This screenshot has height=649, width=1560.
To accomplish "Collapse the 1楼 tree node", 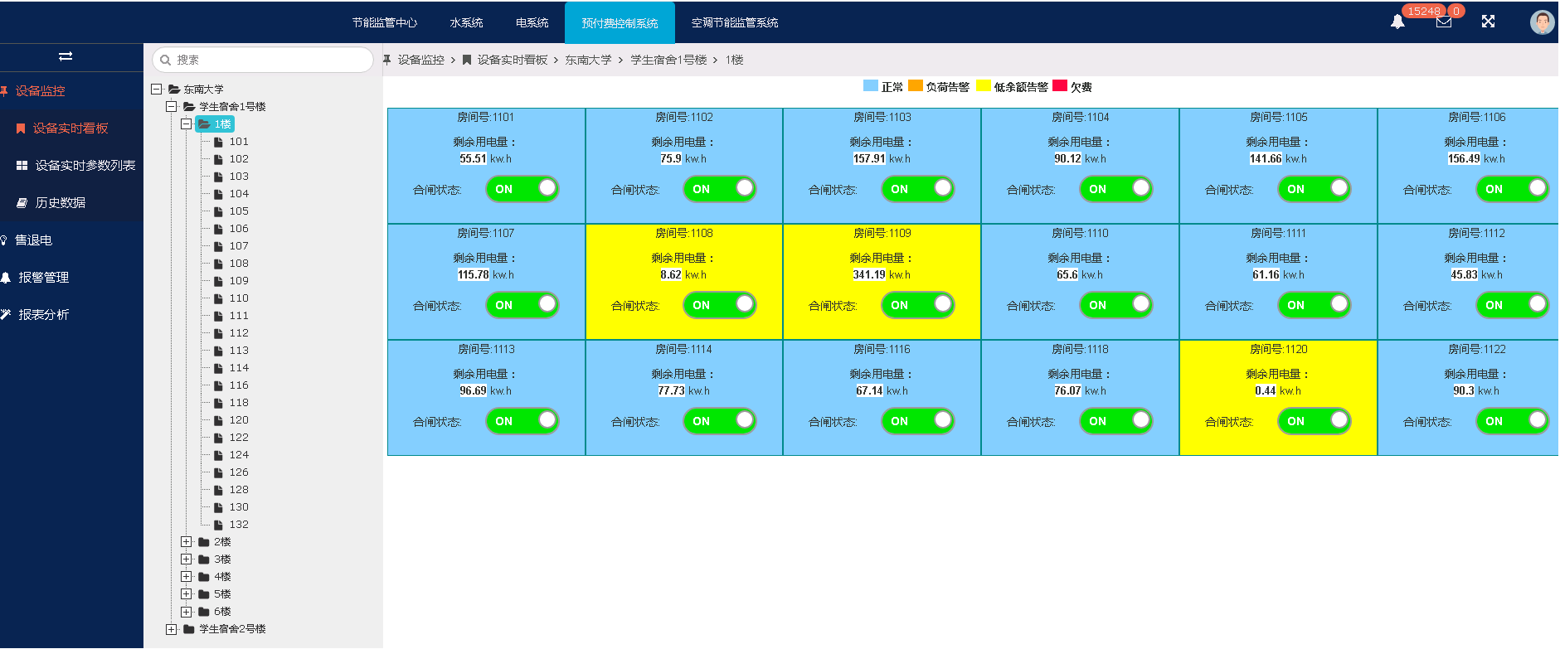I will pyautogui.click(x=187, y=124).
